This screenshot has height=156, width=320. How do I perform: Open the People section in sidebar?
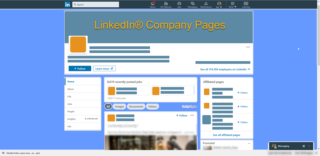click(x=71, y=111)
